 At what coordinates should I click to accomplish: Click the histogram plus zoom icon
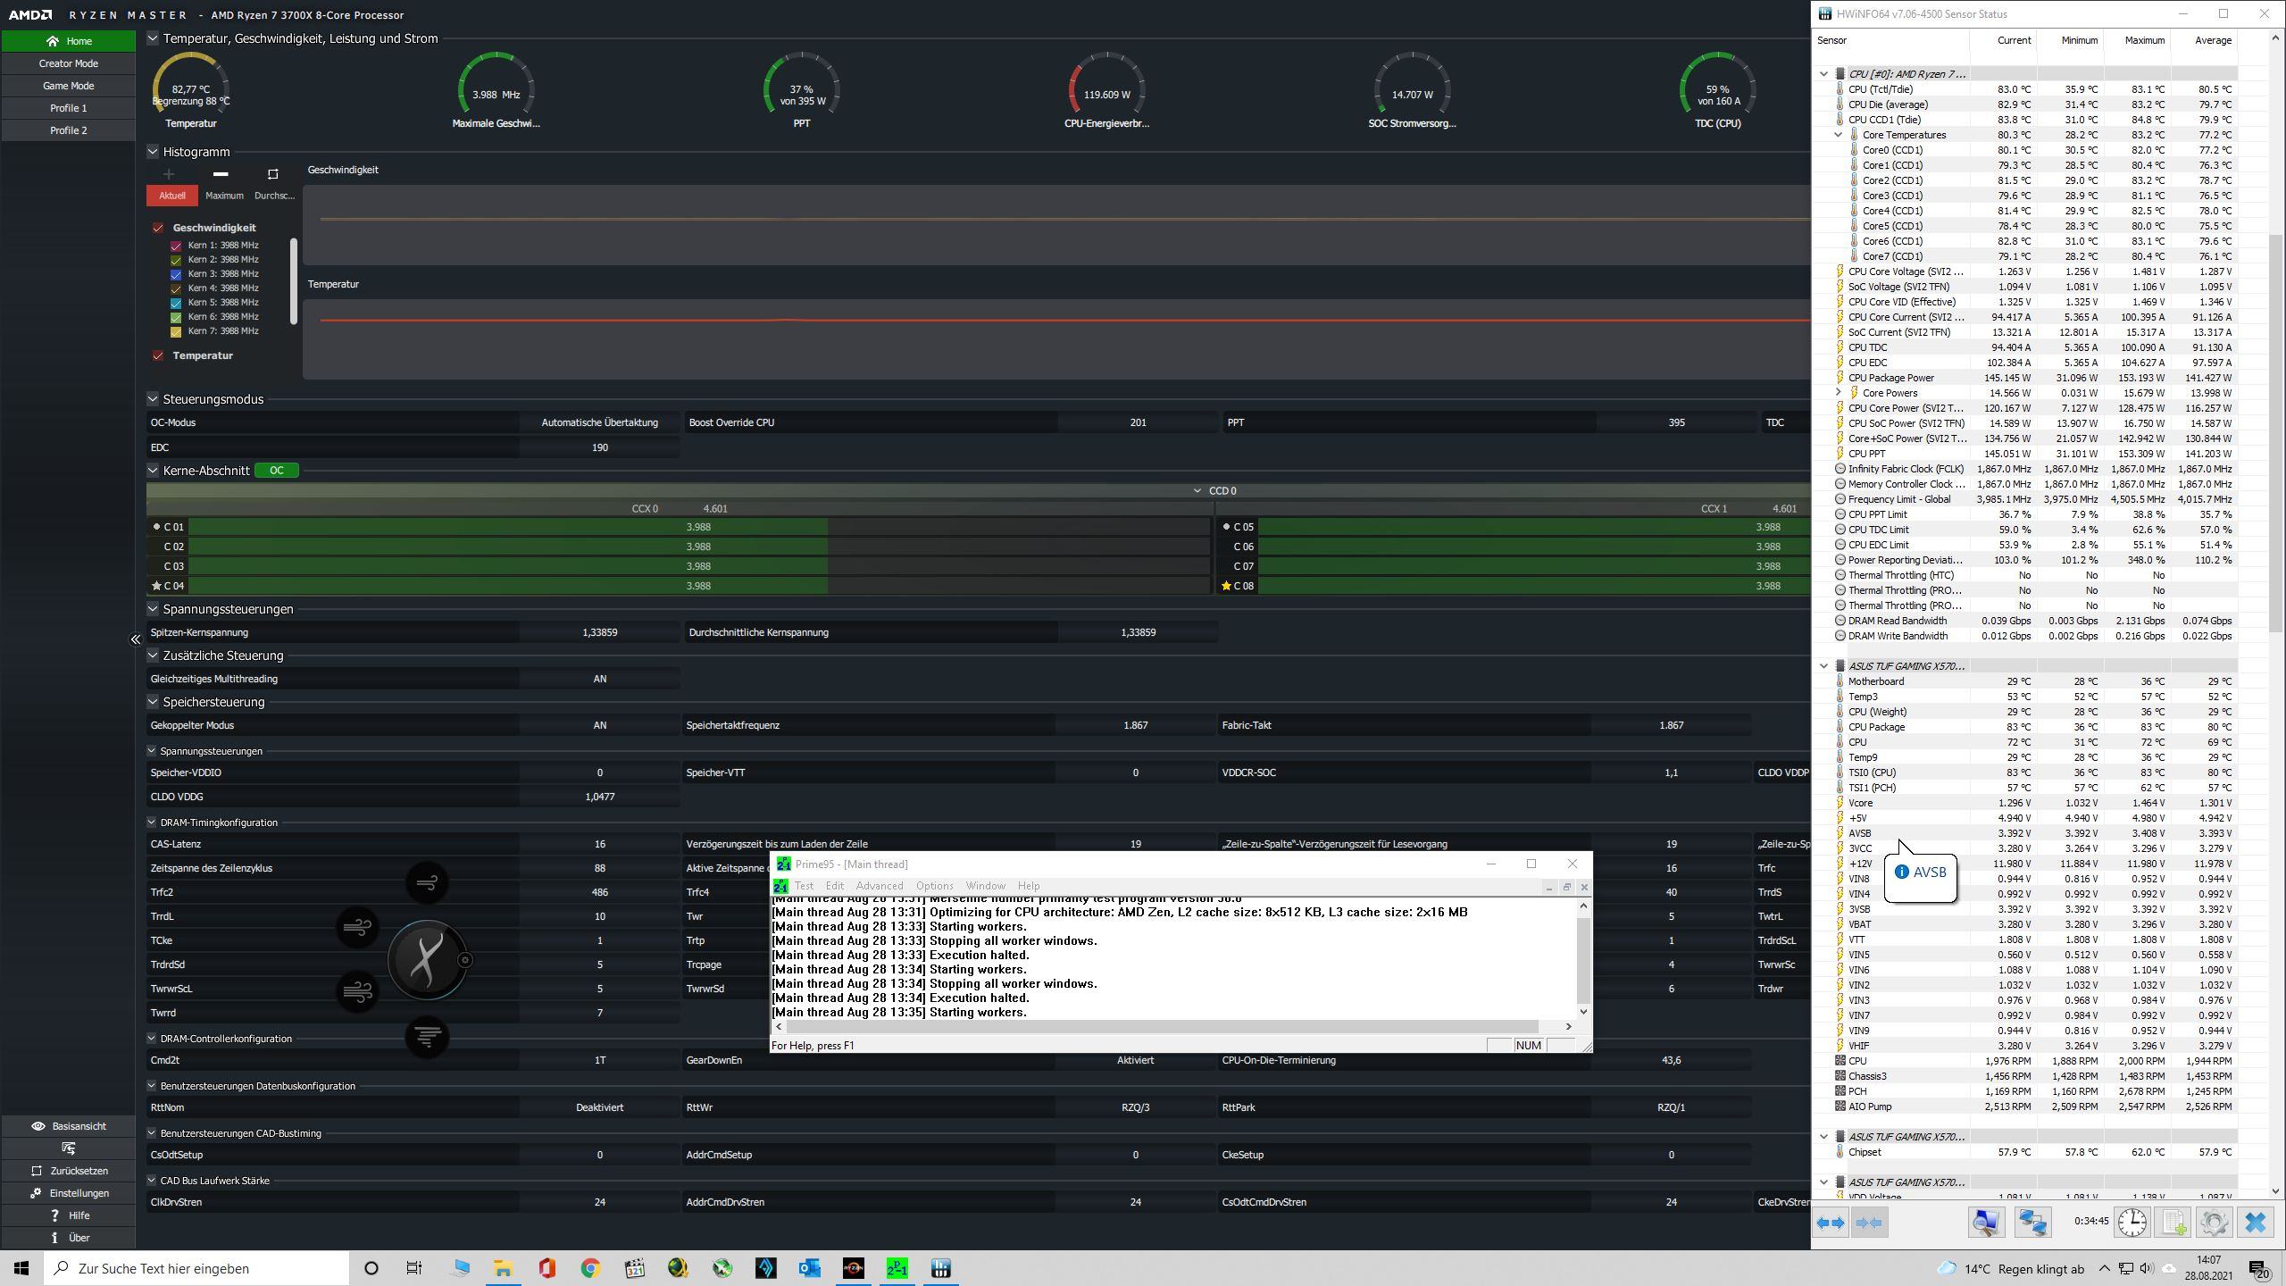[169, 174]
